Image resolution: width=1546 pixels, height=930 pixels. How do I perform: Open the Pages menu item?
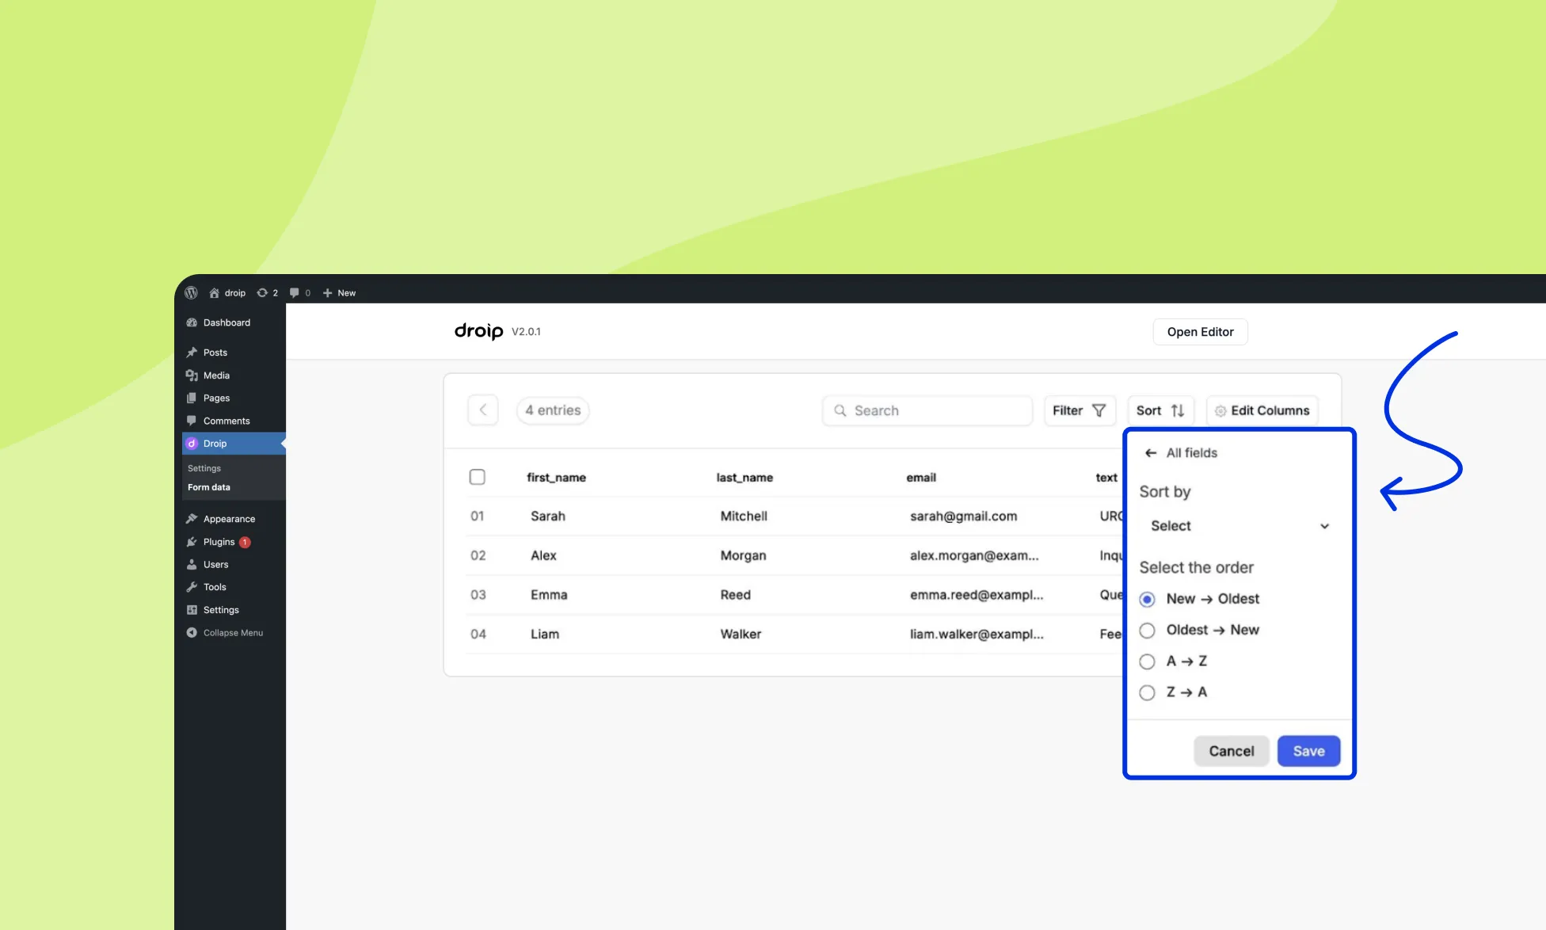pyautogui.click(x=216, y=398)
